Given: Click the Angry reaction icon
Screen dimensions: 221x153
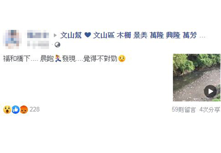Looking at the screenshot, I should pyautogui.click(x=24, y=109).
